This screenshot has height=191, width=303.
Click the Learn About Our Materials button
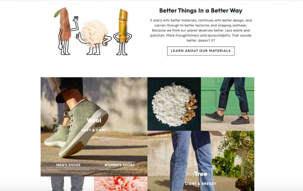201,51
